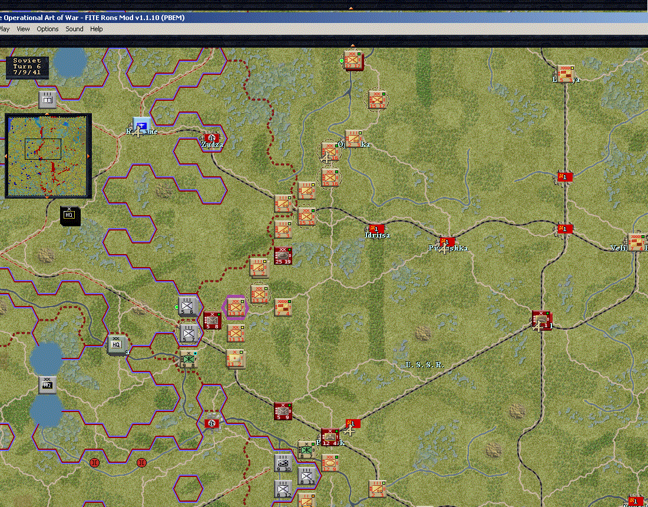The image size is (648, 507).
Task: Select the Soviet 11-2 brigade counter
Action: [236, 358]
